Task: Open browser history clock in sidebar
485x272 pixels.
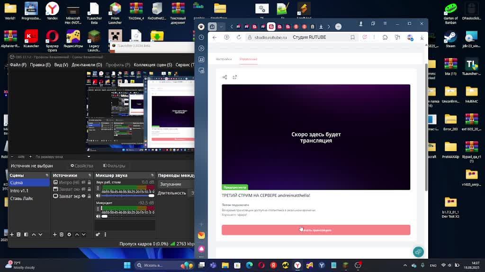Action: pos(201,37)
